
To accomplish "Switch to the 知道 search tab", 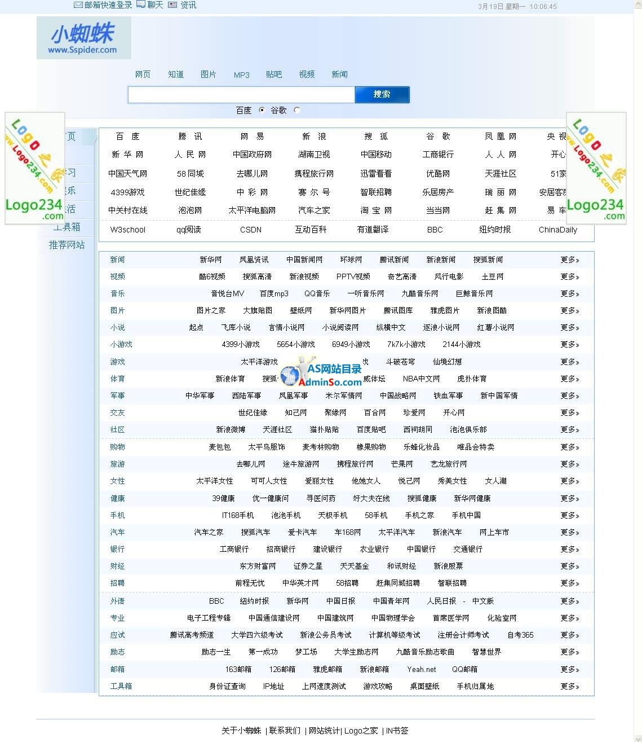I will point(176,74).
